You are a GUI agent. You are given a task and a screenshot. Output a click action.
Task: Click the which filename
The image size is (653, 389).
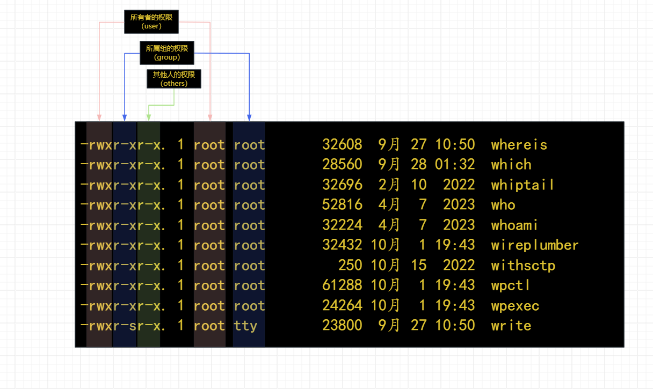511,165
